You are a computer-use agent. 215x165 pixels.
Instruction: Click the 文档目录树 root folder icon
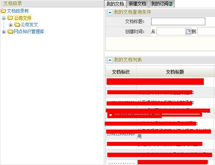(4, 11)
